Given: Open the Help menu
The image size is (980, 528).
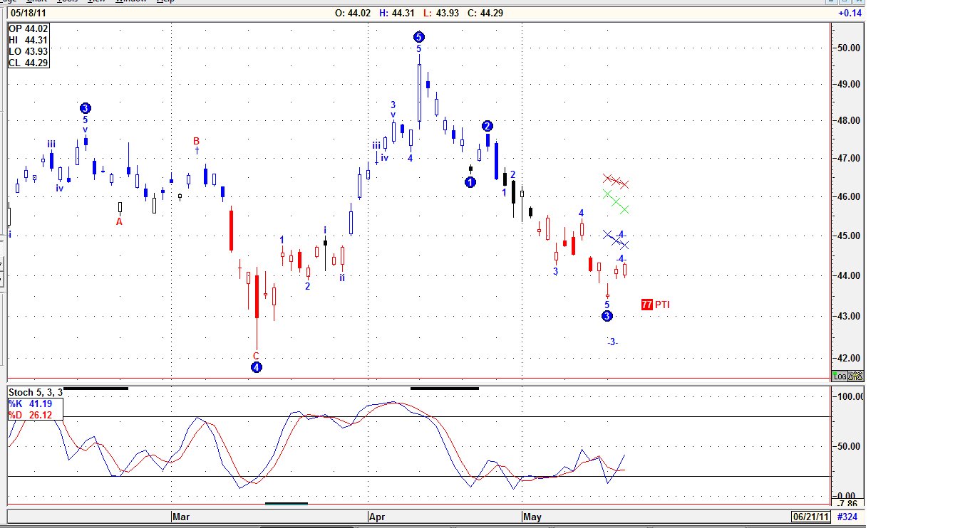Looking at the screenshot, I should pos(163,3).
